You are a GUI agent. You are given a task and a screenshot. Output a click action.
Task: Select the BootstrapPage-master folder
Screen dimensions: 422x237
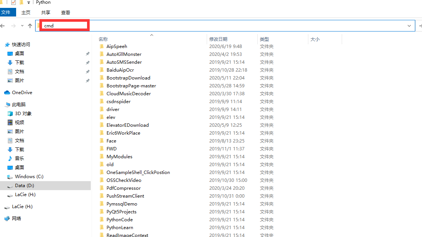(131, 85)
